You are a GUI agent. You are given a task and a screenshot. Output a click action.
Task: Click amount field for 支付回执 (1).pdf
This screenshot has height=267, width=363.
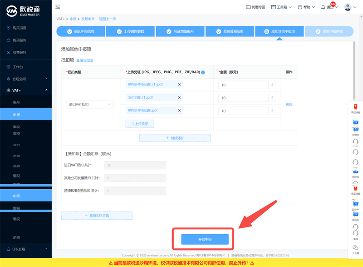point(243,98)
